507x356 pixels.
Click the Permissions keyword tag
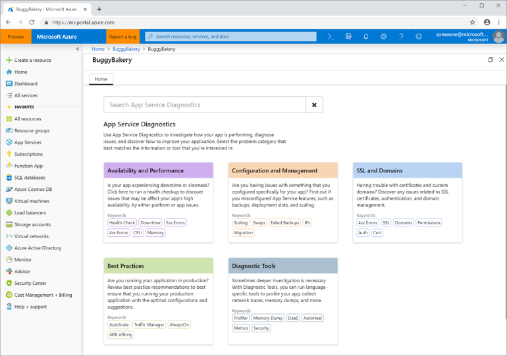pyautogui.click(x=429, y=222)
